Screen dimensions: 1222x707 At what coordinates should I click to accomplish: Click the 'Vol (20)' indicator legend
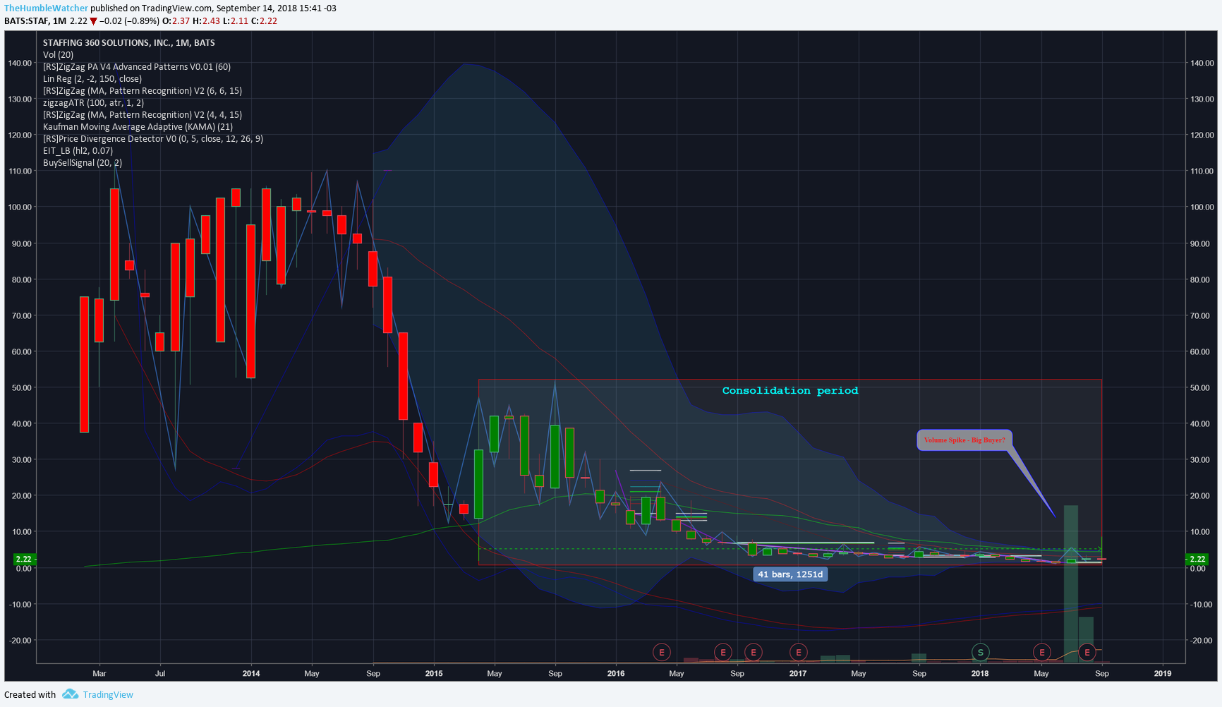tap(58, 54)
